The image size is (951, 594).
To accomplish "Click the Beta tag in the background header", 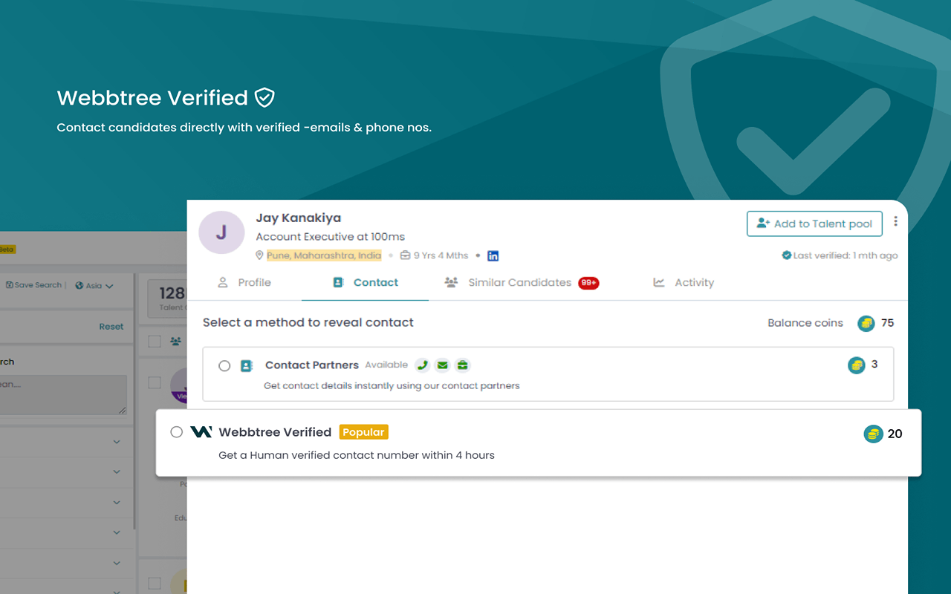I will (7, 249).
